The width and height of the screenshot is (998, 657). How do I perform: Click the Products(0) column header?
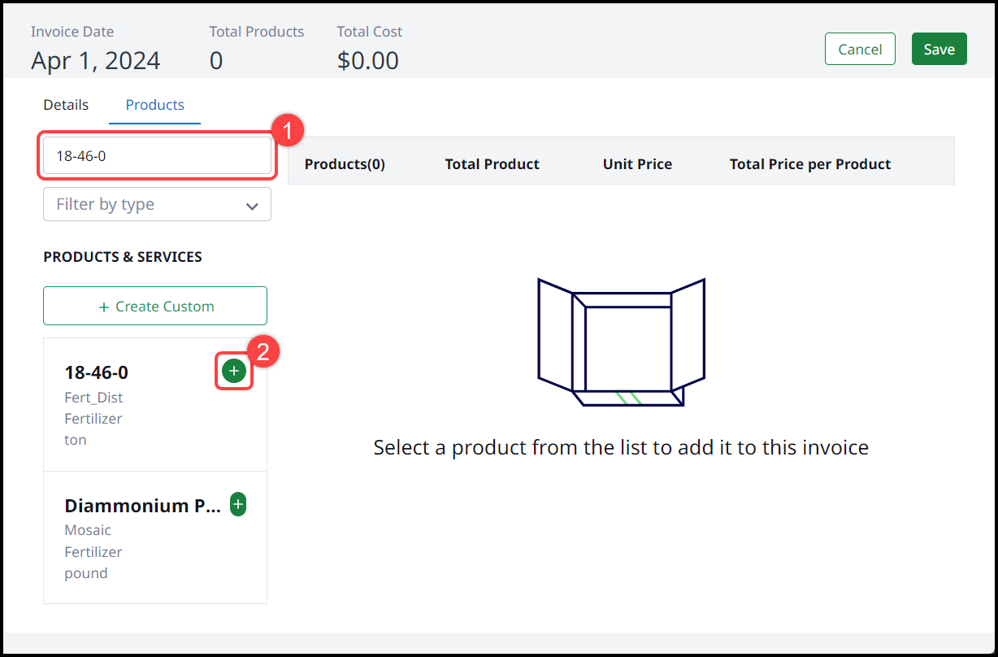click(x=345, y=164)
